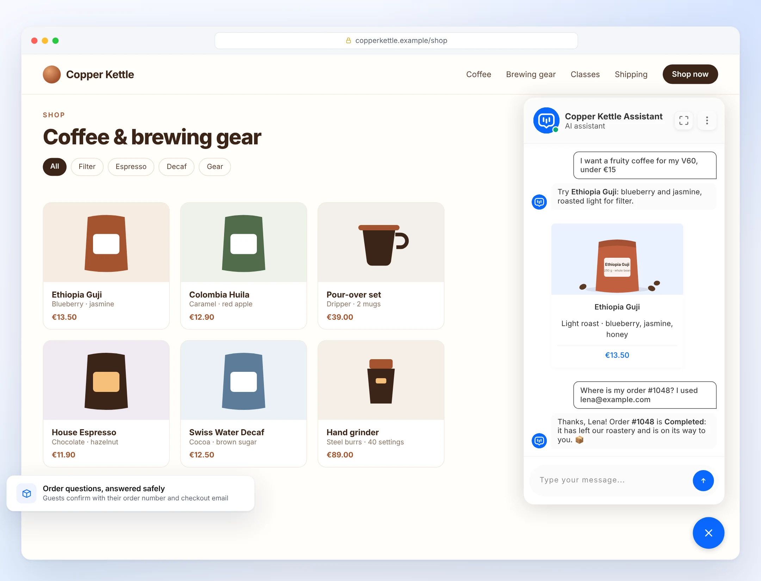This screenshot has width=761, height=581.
Task: Click the €39.00 Pour-over set price
Action: (x=340, y=317)
